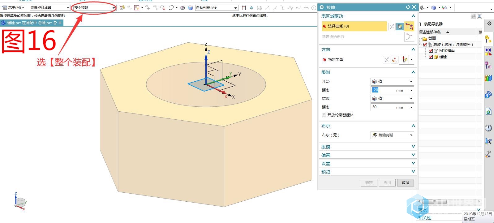This screenshot has width=494, height=223.
Task: Close the 螺栓.prt document tab
Action: 60,23
